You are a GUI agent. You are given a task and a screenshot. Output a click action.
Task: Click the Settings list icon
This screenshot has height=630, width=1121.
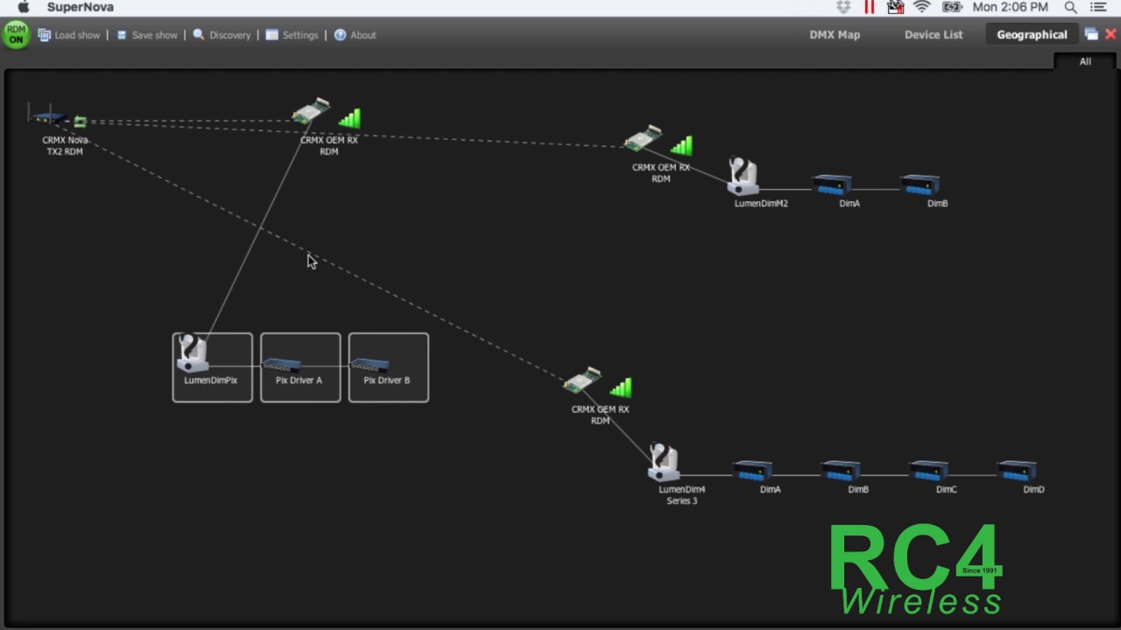pyautogui.click(x=272, y=35)
